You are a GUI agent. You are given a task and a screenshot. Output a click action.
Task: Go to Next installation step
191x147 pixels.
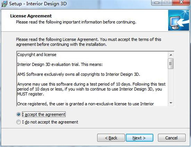click(139, 138)
